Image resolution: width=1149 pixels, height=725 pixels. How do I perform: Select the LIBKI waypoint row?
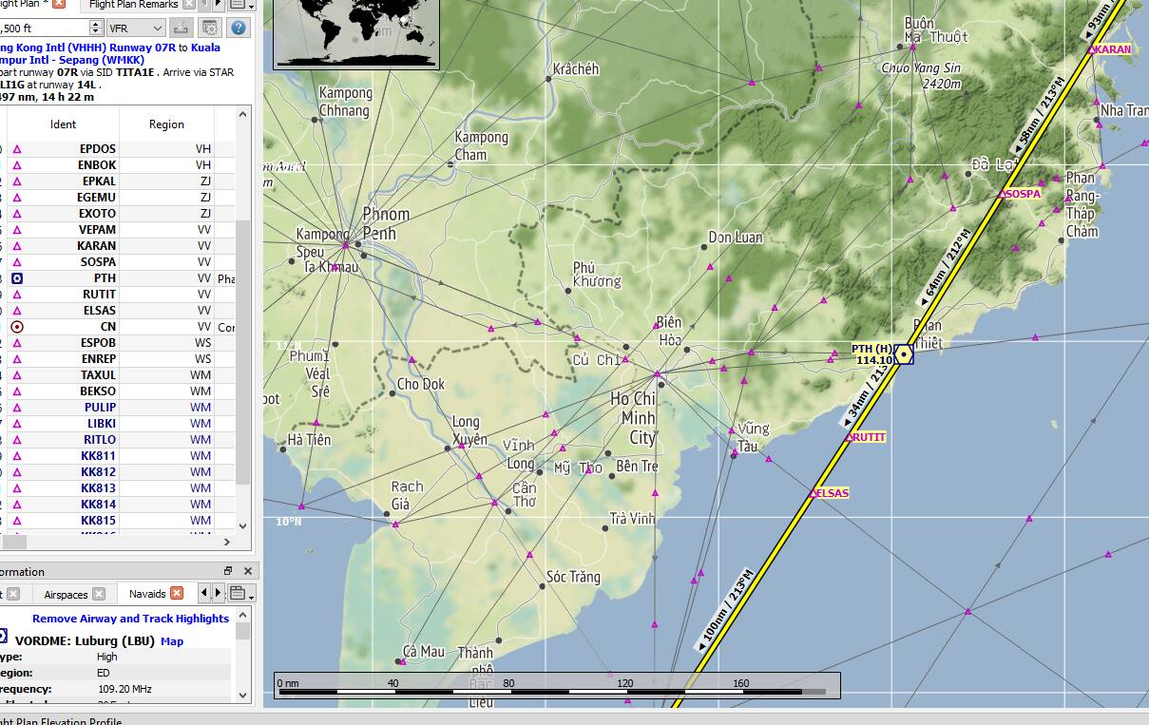click(x=118, y=424)
